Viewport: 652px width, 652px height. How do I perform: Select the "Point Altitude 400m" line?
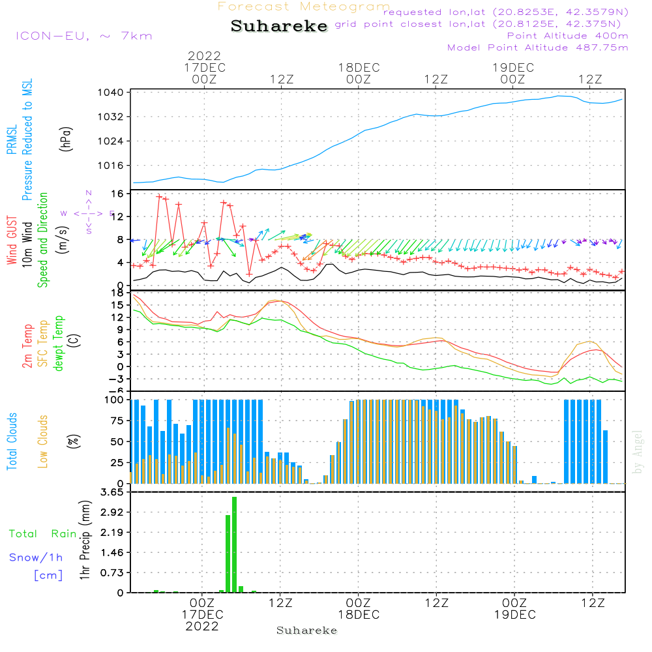(x=568, y=36)
